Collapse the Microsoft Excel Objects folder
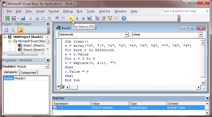Image resolution: width=212 pixels, height=117 pixels. click(10, 41)
